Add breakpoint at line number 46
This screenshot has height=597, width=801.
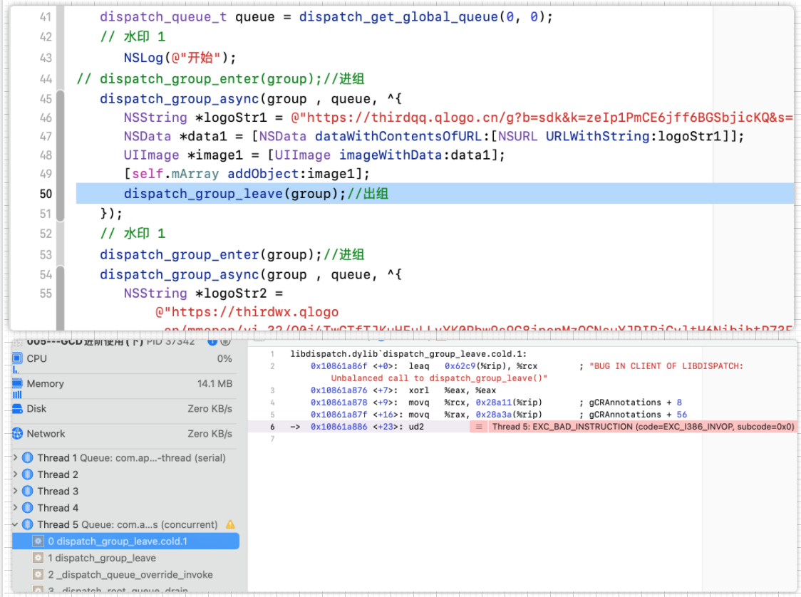click(x=46, y=118)
